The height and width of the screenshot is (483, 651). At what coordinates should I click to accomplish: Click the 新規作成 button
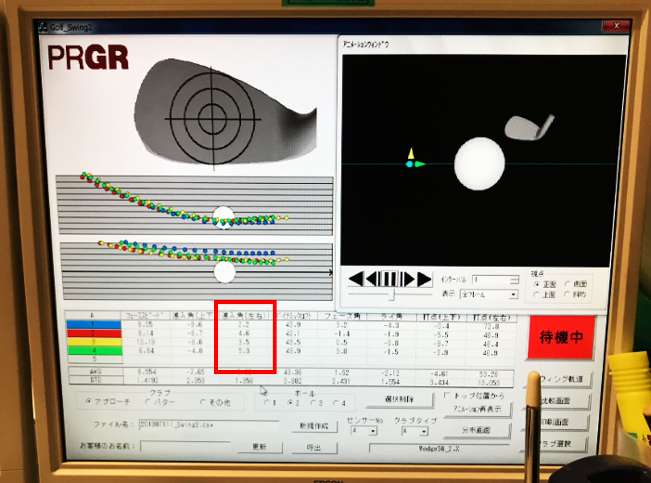[x=315, y=426]
